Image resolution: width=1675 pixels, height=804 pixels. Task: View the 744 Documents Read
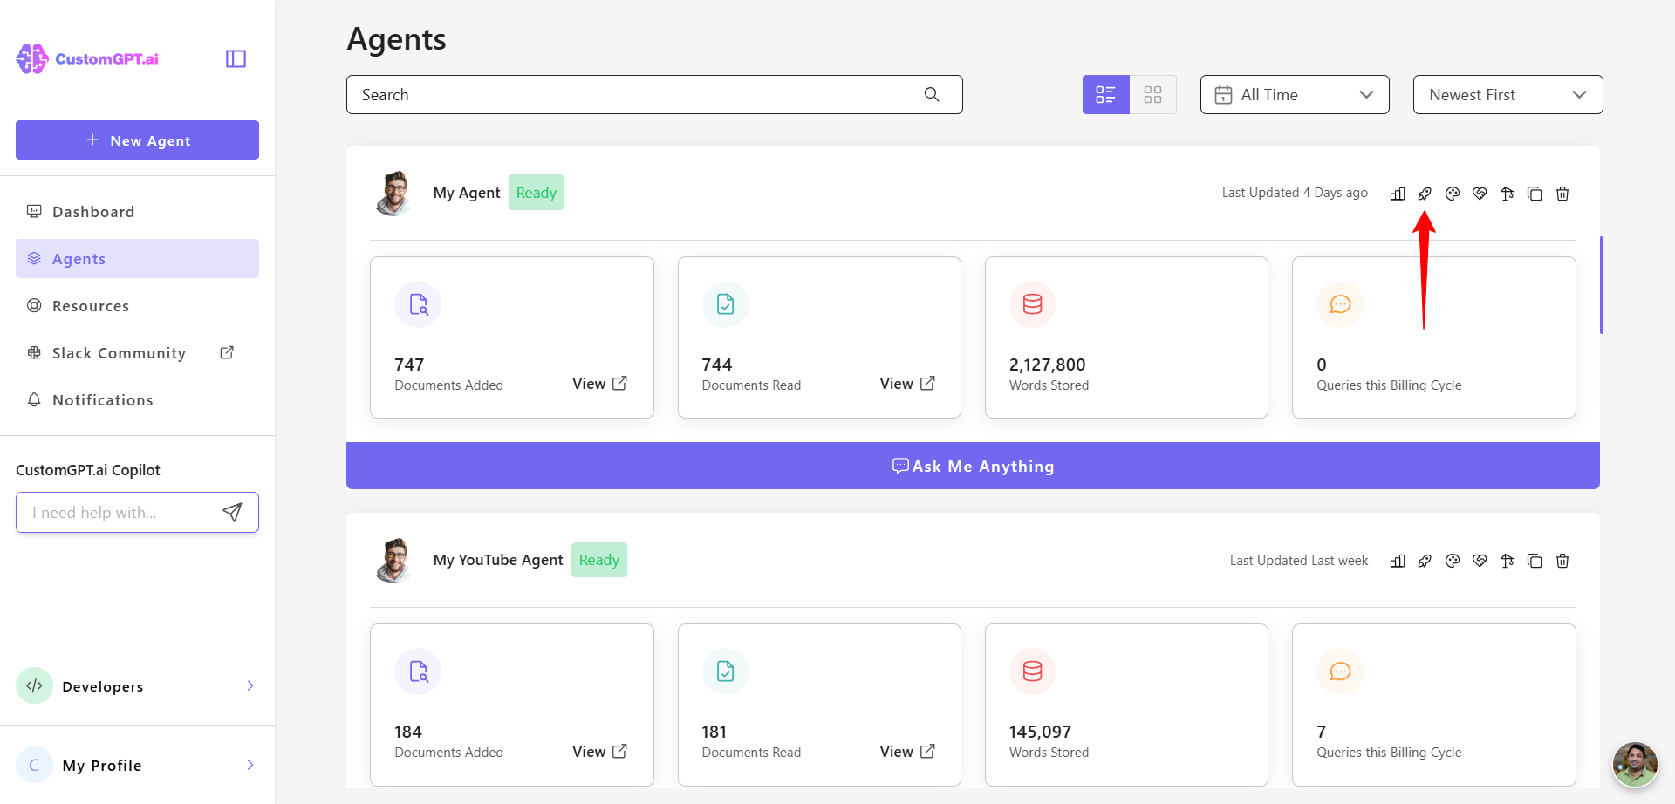pyautogui.click(x=907, y=384)
